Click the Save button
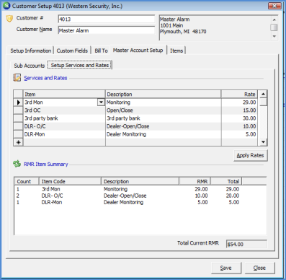Image resolution: width=286 pixels, height=280 pixels. [226, 268]
